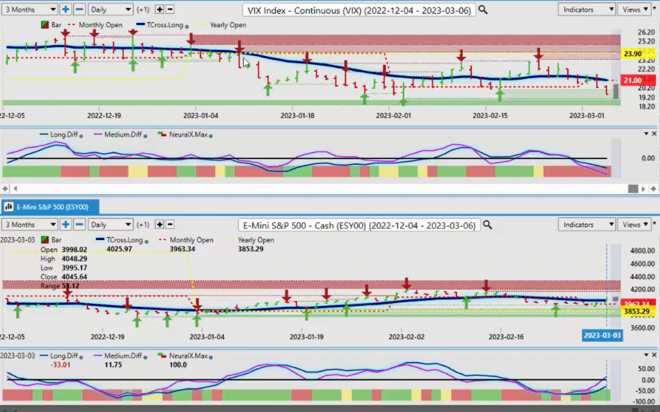The height and width of the screenshot is (412, 660).
Task: Zoom out with minus button on E-Mini chart
Action: 79,225
